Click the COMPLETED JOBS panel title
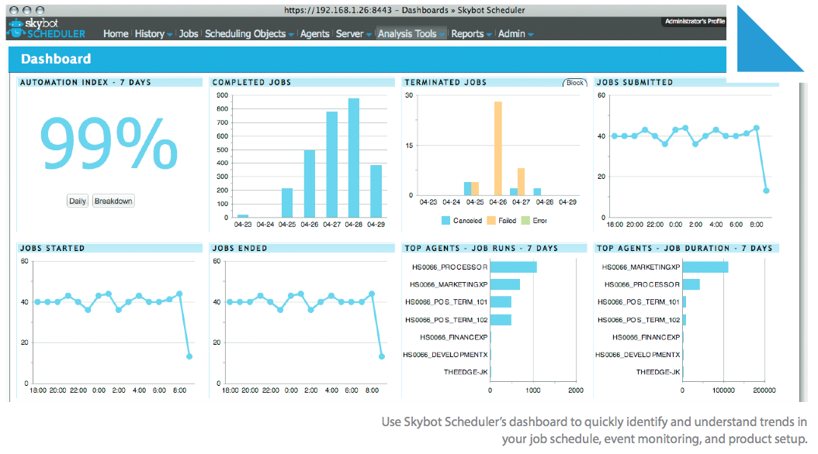818x454 pixels. click(x=251, y=82)
